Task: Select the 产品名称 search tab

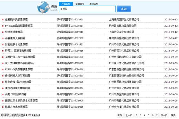Action: click(x=66, y=4)
